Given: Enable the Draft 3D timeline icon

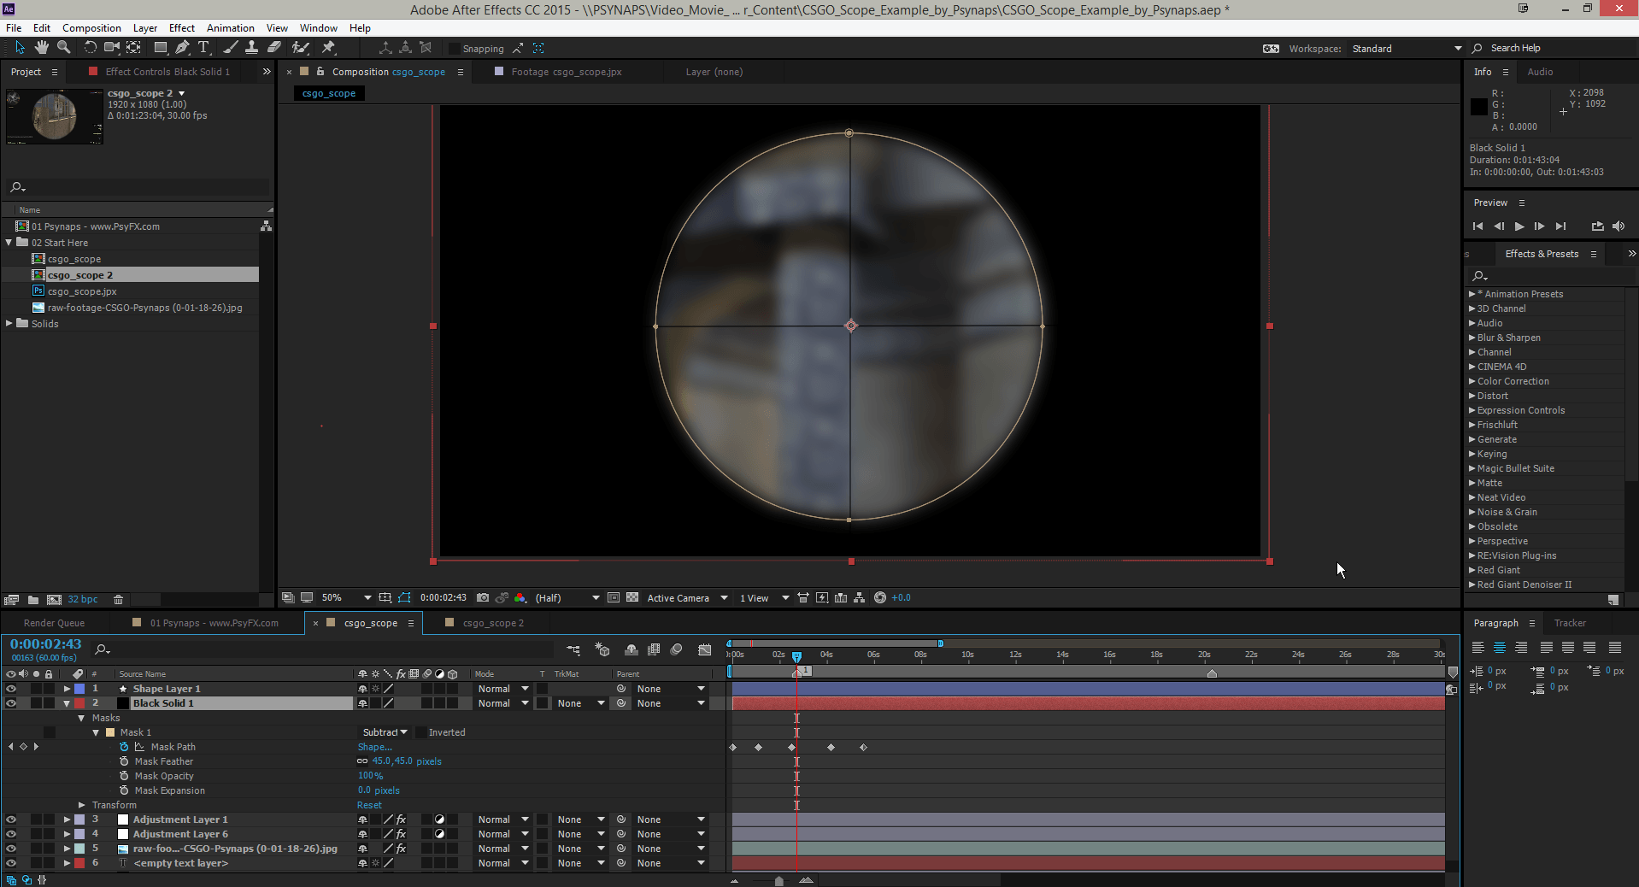Looking at the screenshot, I should (602, 650).
